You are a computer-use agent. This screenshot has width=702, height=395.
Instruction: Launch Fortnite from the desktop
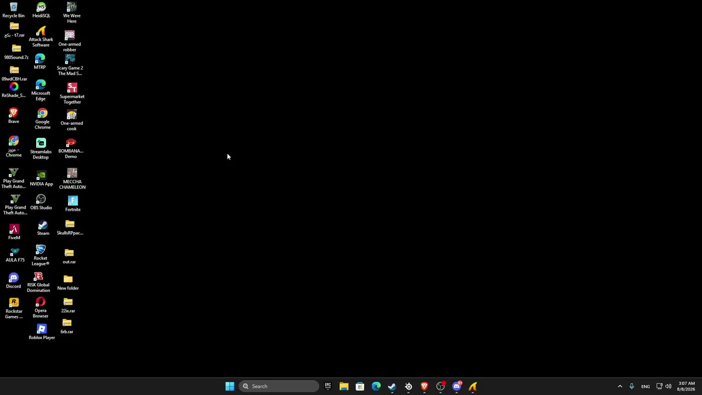click(72, 204)
